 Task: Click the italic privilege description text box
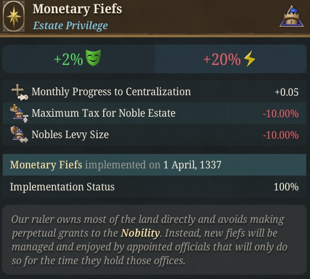[154, 239]
